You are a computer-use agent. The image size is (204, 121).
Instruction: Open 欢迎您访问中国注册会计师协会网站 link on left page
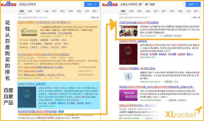point(37,111)
